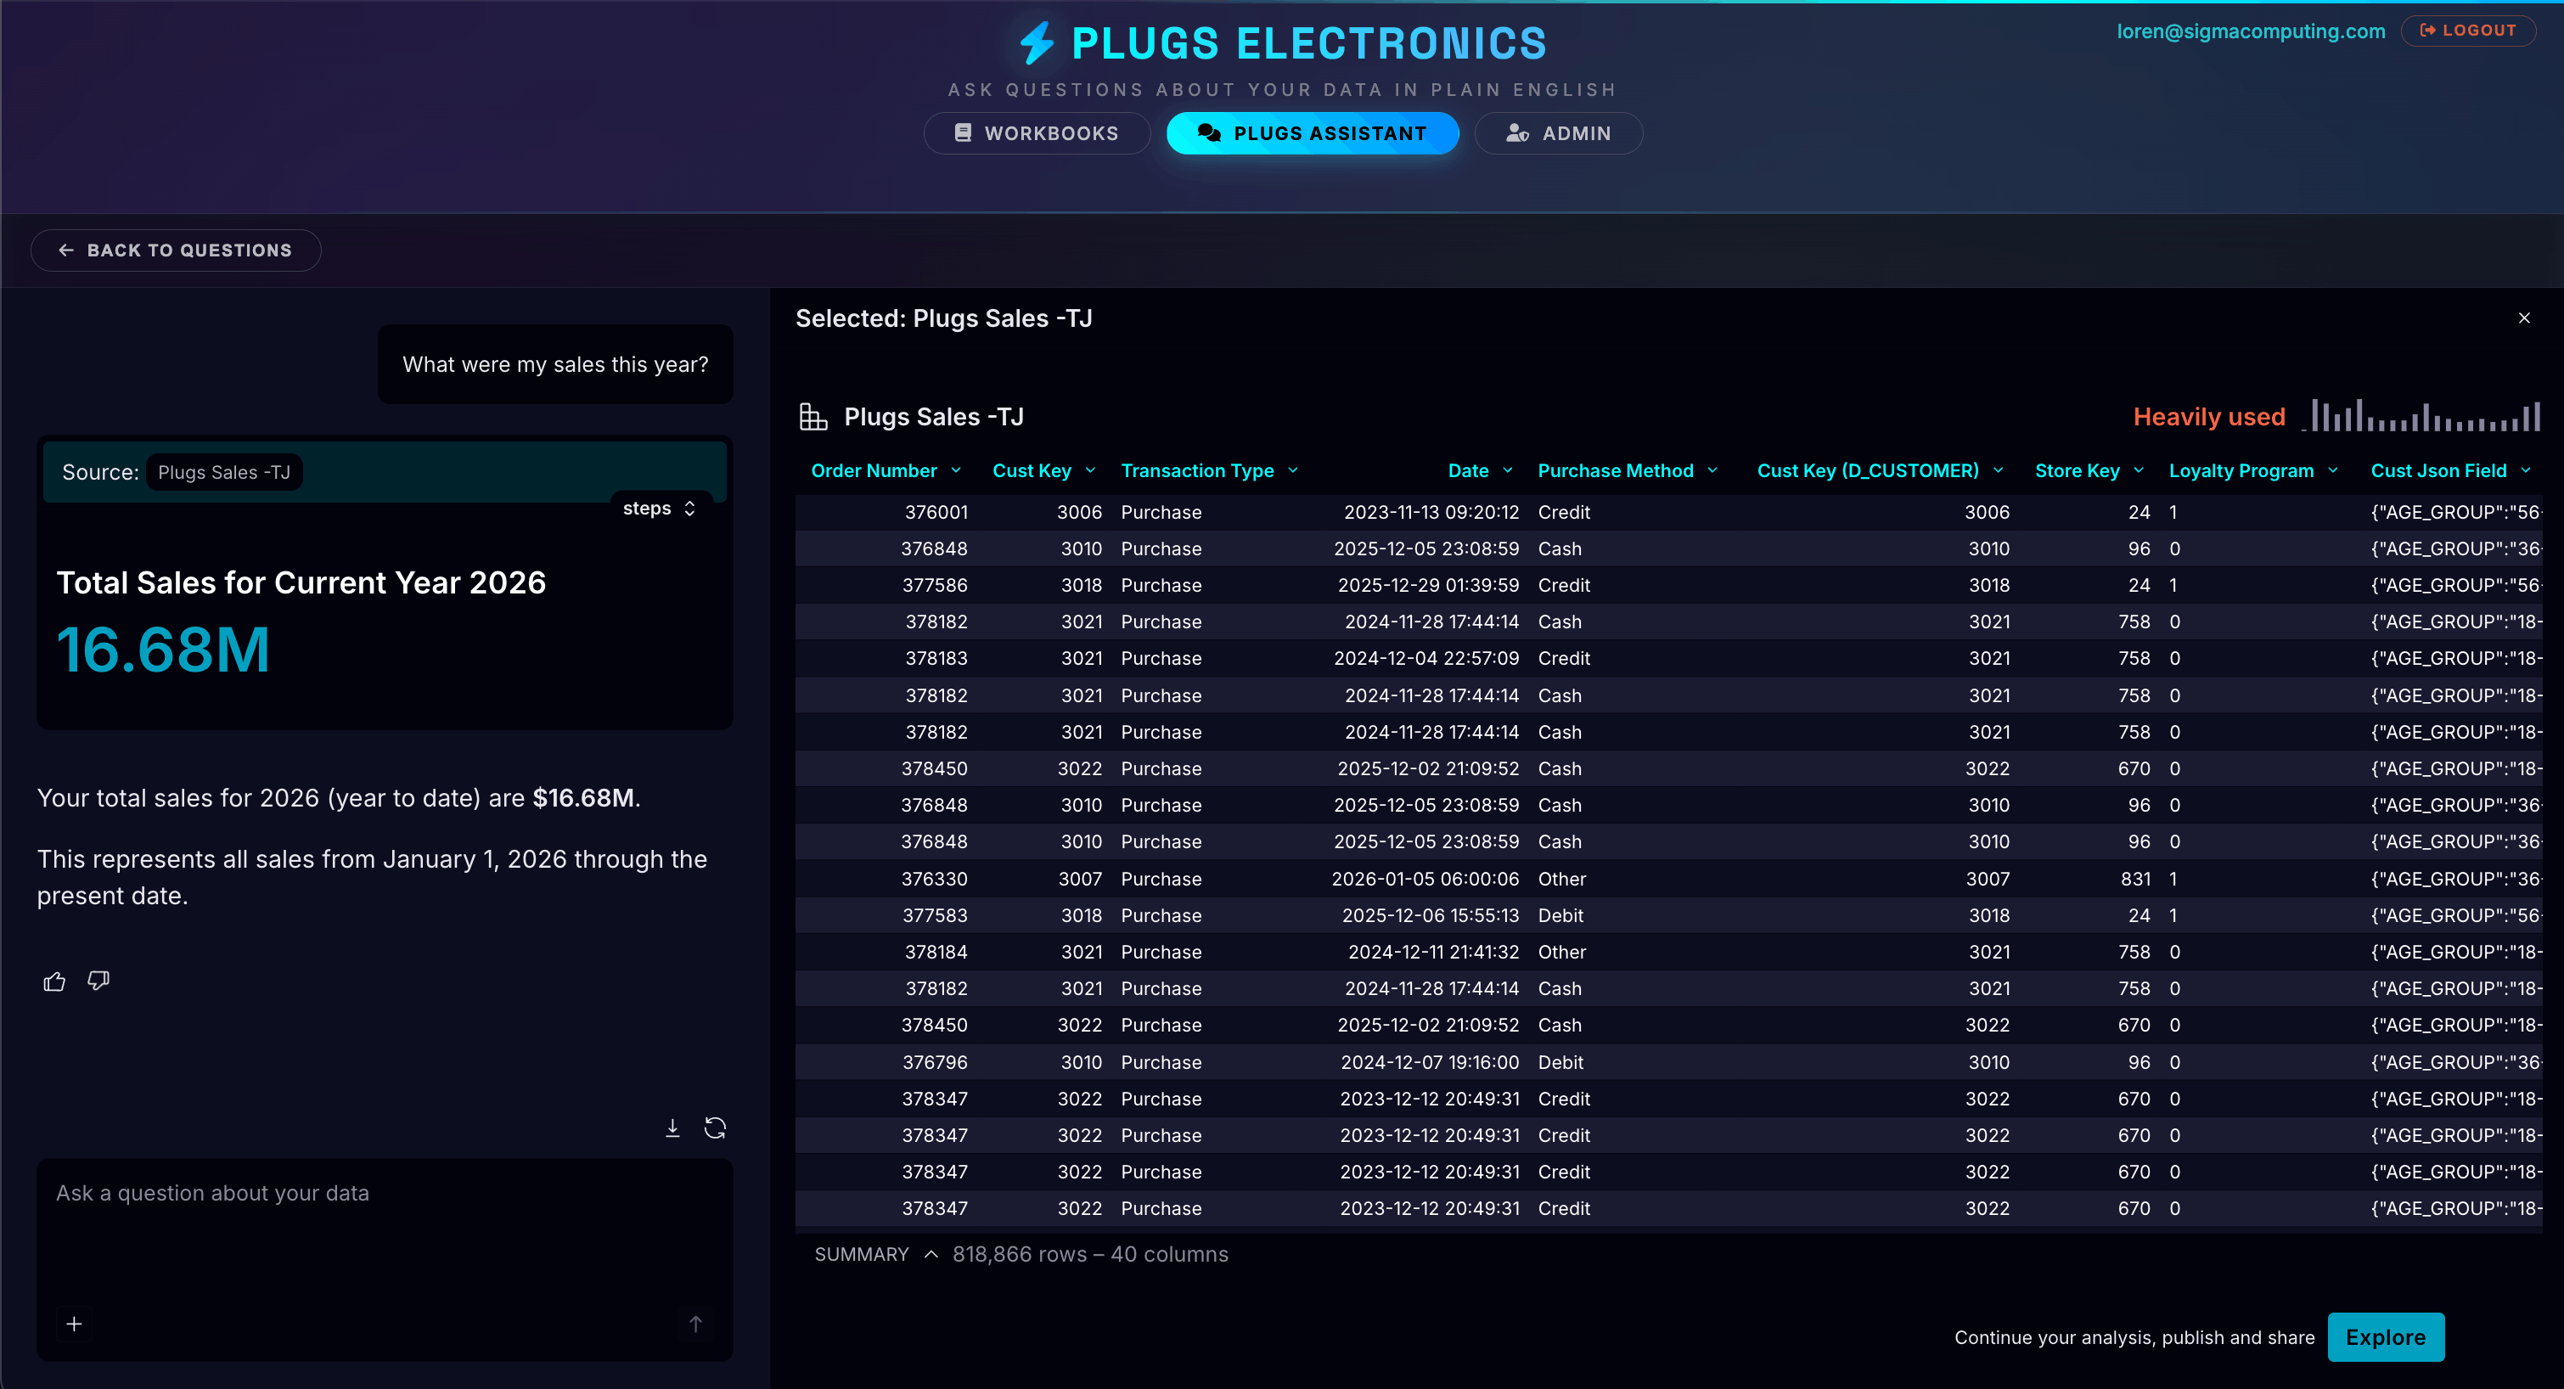Collapse the SUMMARY chevron
The image size is (2564, 1389).
pyautogui.click(x=931, y=1255)
